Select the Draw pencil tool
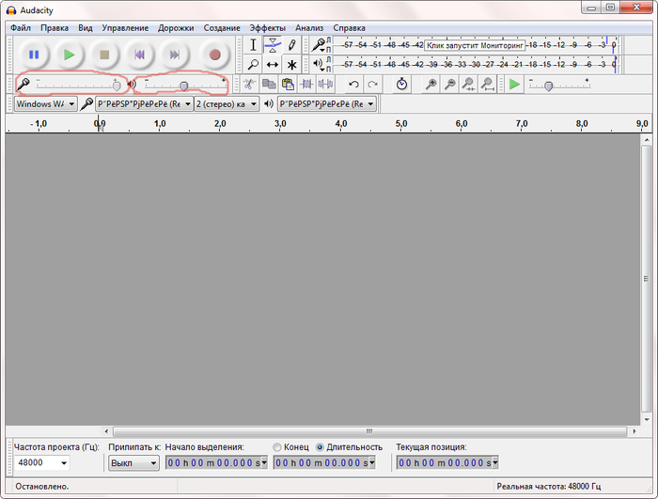 292,45
